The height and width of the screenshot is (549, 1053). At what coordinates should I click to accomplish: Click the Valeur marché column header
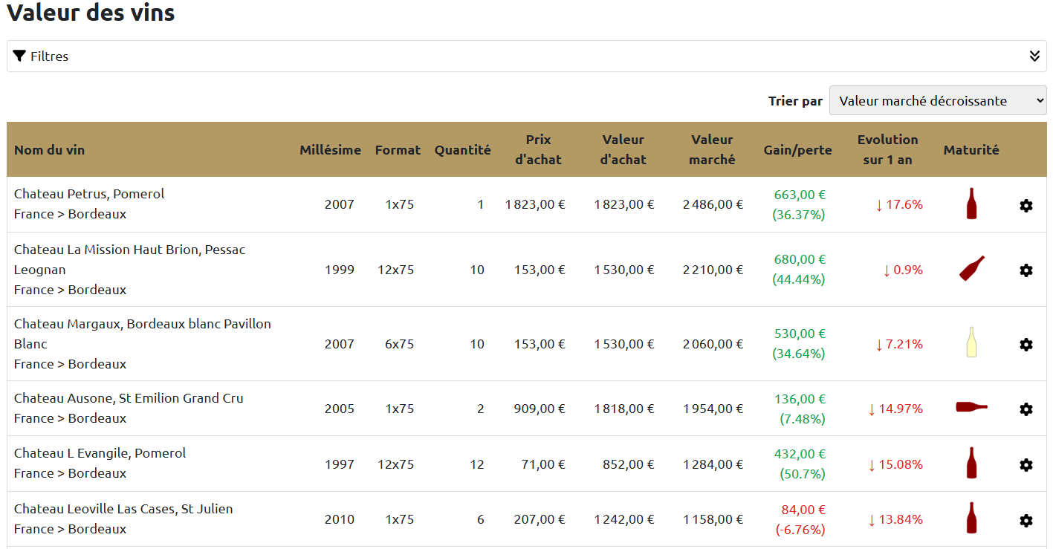(x=712, y=149)
